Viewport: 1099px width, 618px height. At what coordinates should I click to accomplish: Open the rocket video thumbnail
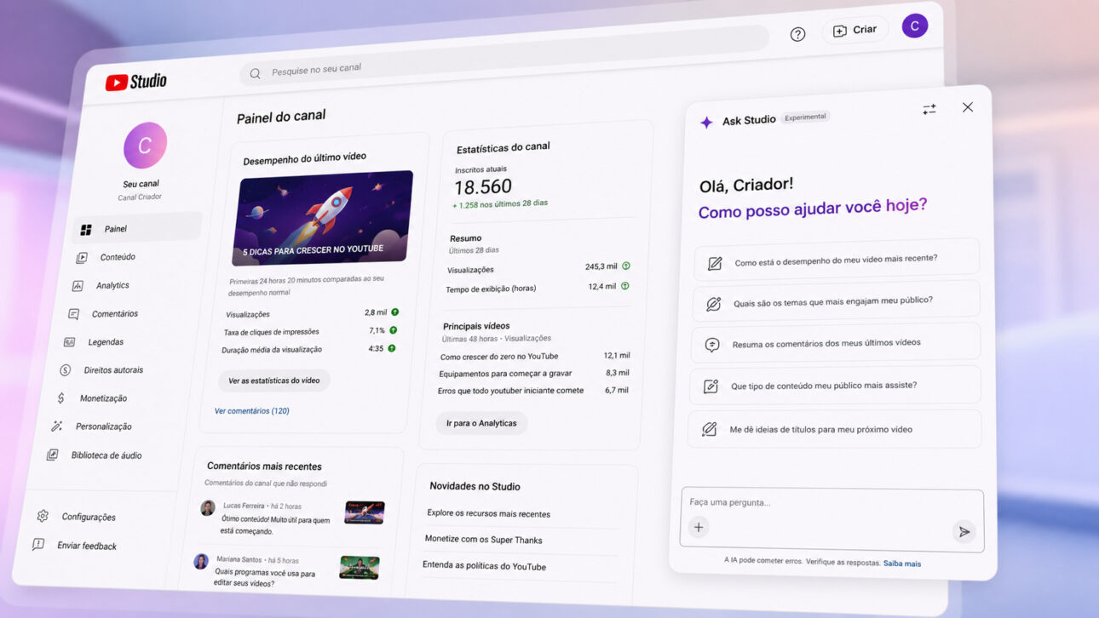tap(323, 218)
